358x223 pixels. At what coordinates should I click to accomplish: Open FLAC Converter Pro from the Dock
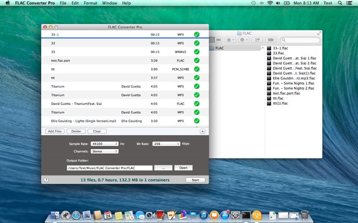tap(256, 215)
